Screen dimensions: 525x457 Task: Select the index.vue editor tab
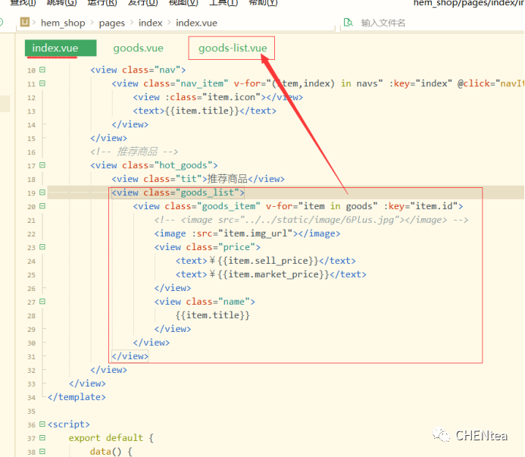[x=55, y=49]
